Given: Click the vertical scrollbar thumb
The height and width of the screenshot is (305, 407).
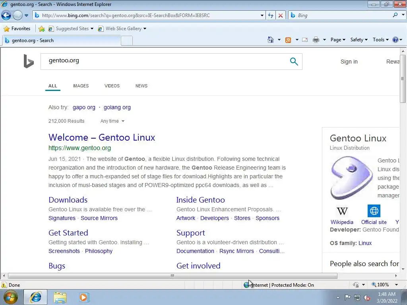Looking at the screenshot, I should point(403,79).
